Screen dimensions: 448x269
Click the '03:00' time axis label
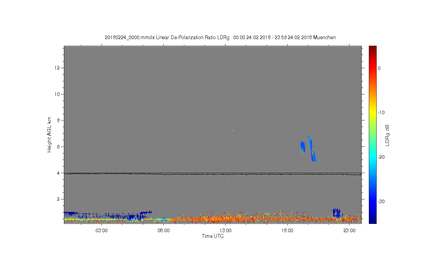click(x=102, y=231)
